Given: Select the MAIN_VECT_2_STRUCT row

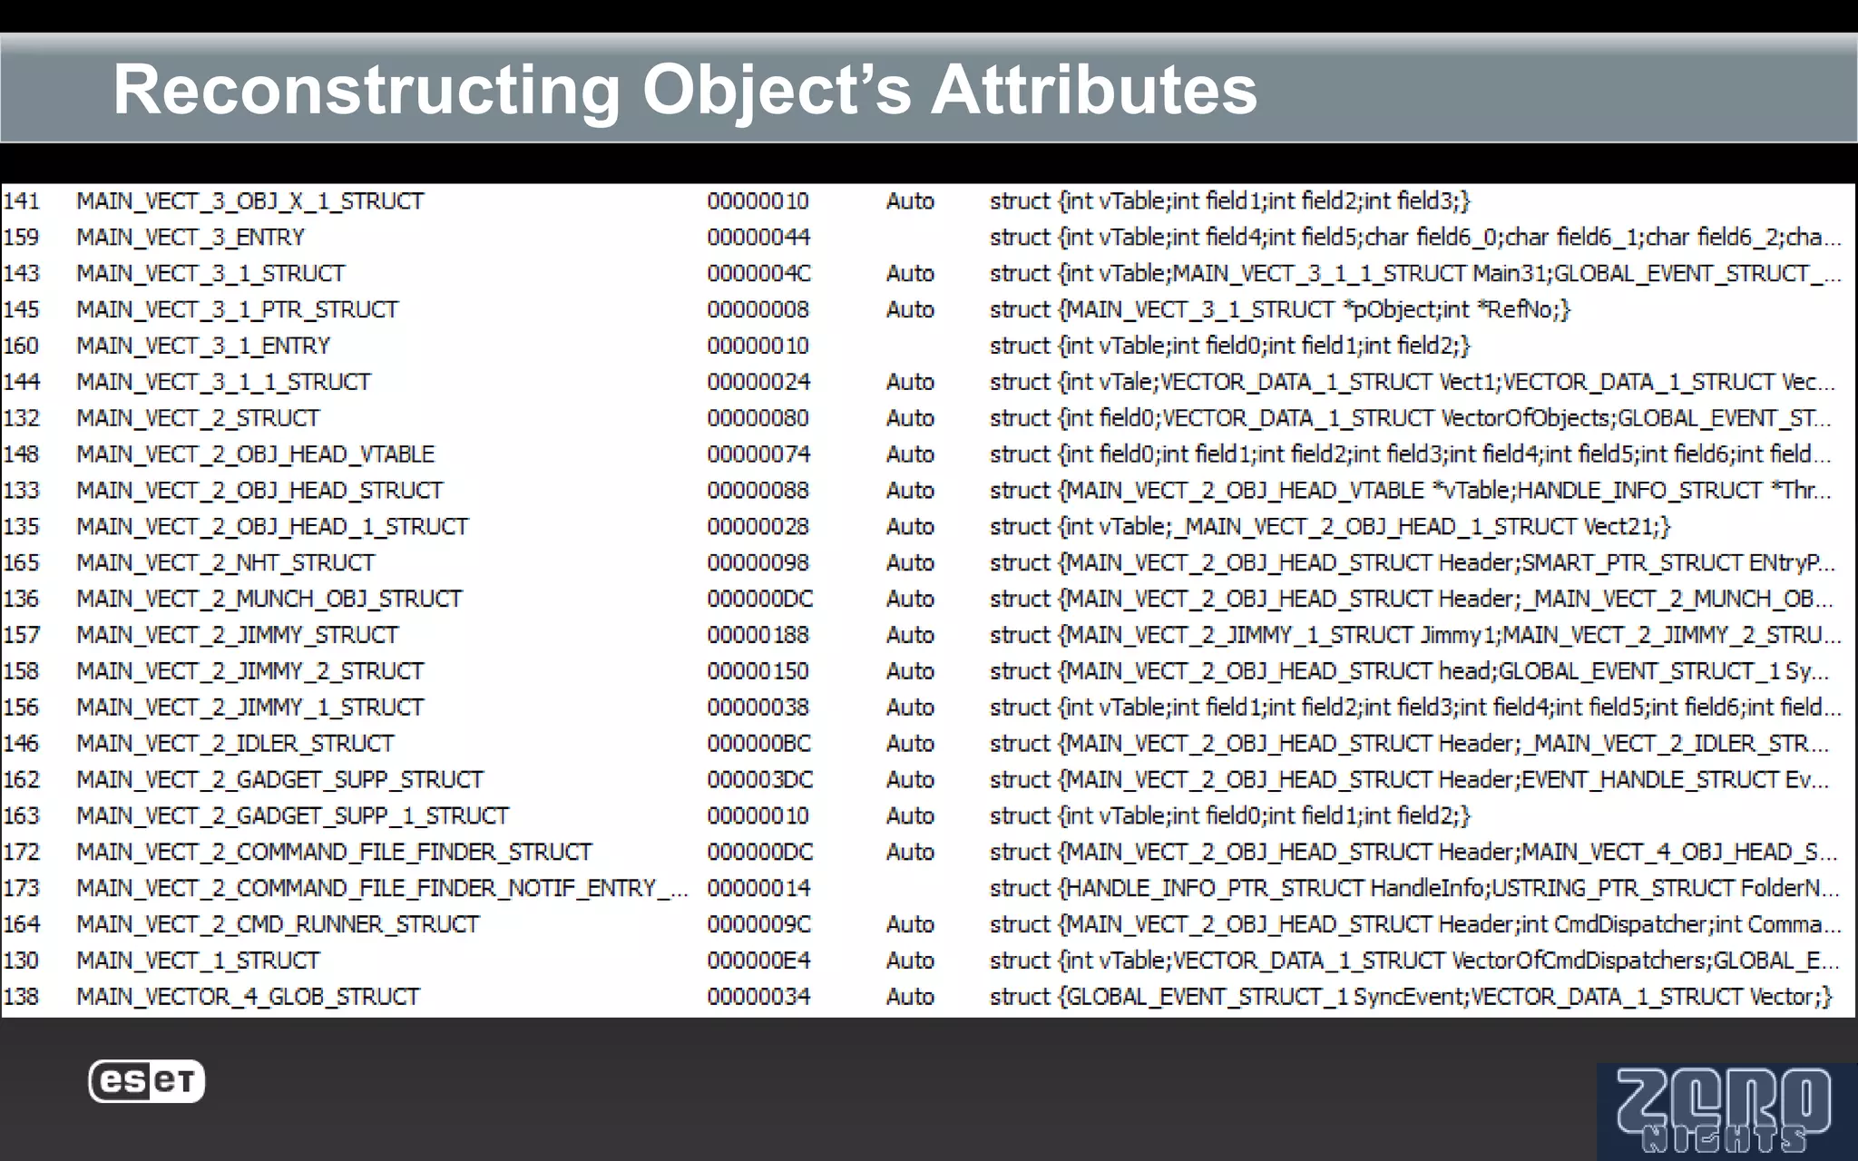Looking at the screenshot, I should click(x=927, y=418).
